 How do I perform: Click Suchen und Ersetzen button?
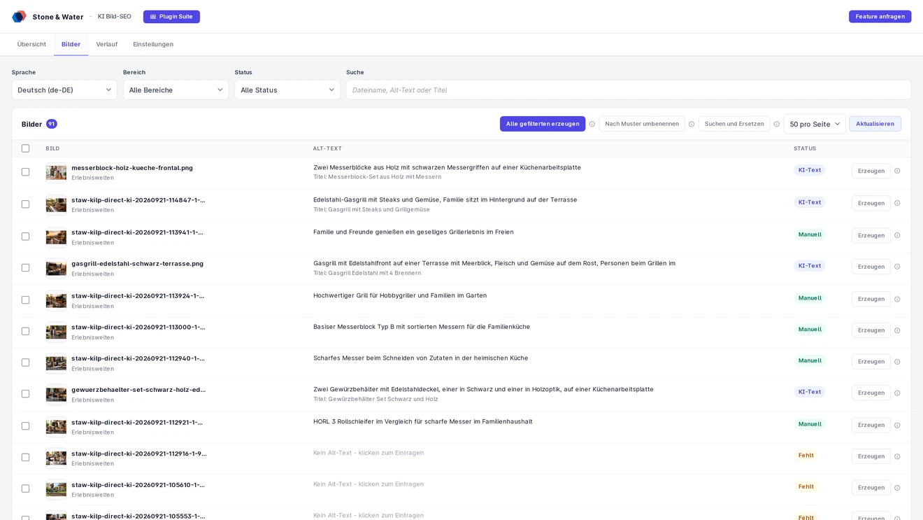[x=734, y=124]
